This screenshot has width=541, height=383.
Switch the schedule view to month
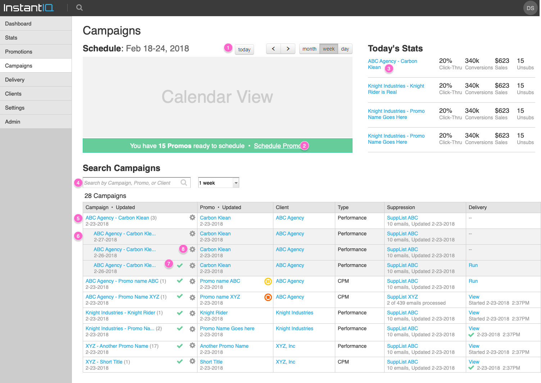pos(309,49)
